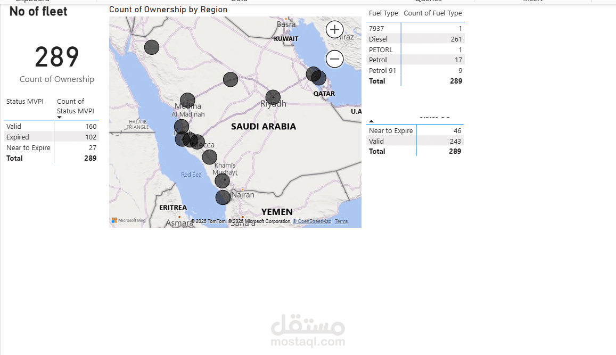Open the OpenStreetMap attribution link
This screenshot has width=616, height=355.
point(312,221)
